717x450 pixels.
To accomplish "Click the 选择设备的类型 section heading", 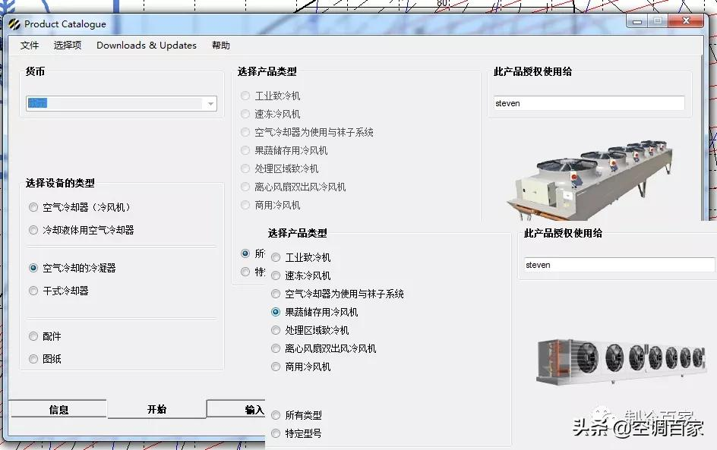I will tap(60, 183).
